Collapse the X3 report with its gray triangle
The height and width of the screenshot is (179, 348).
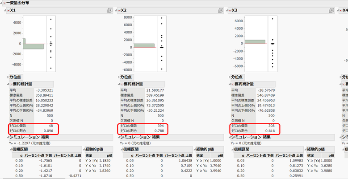(x=226, y=10)
